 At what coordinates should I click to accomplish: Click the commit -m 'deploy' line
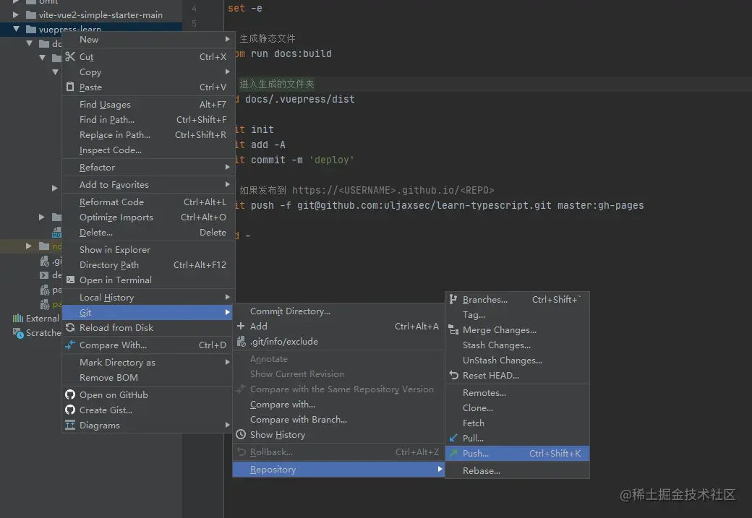pyautogui.click(x=302, y=160)
